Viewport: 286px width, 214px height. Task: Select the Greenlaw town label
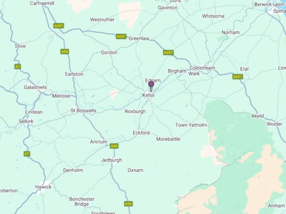[139, 38]
